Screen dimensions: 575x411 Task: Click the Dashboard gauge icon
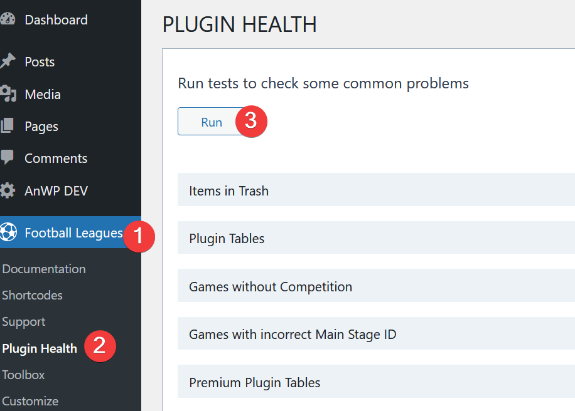click(8, 19)
